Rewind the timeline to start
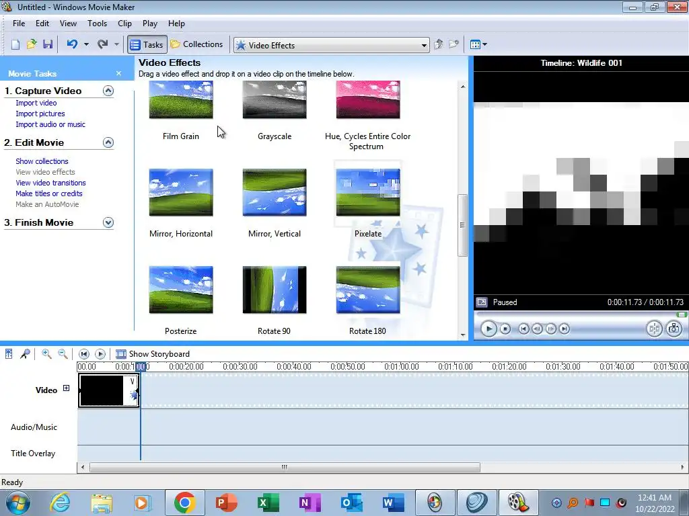The image size is (689, 516). (84, 353)
